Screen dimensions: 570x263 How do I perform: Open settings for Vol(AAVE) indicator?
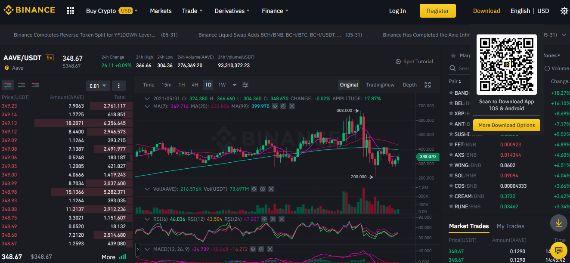[263, 189]
